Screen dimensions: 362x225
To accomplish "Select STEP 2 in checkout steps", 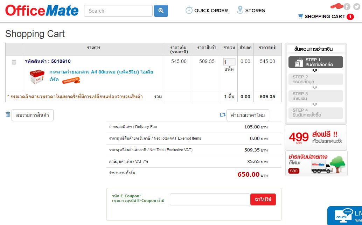I will tap(316, 79).
